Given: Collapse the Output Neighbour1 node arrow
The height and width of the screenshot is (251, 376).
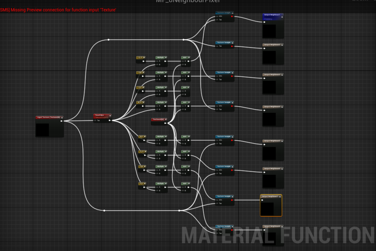Looking at the screenshot, I should [282, 17].
